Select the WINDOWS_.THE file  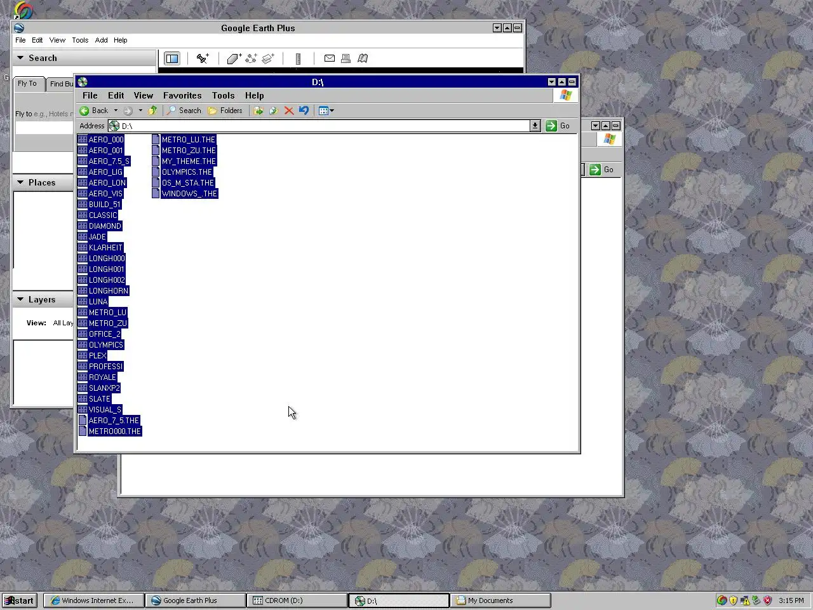[x=185, y=194]
